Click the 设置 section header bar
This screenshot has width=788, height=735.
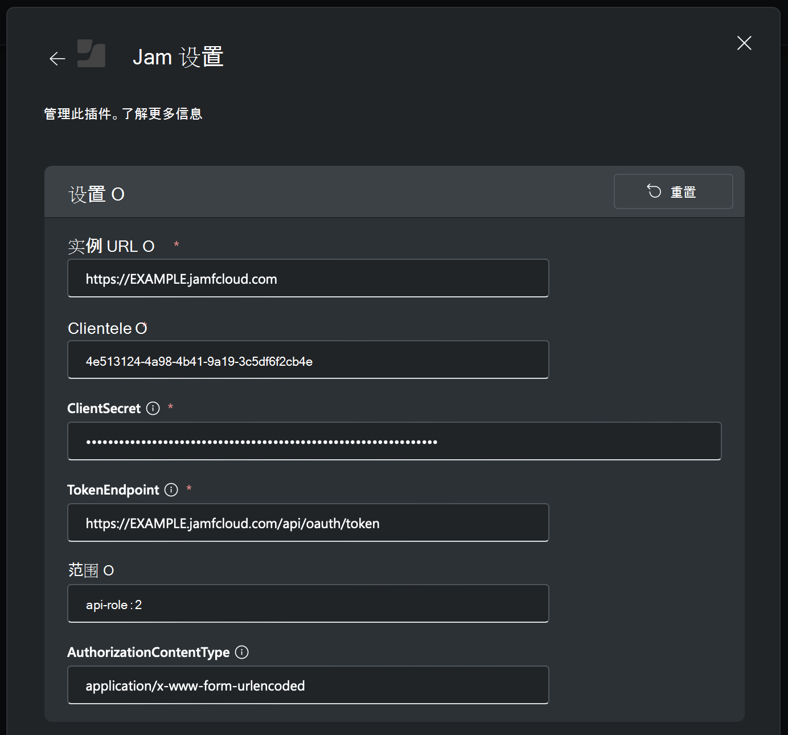(x=342, y=191)
